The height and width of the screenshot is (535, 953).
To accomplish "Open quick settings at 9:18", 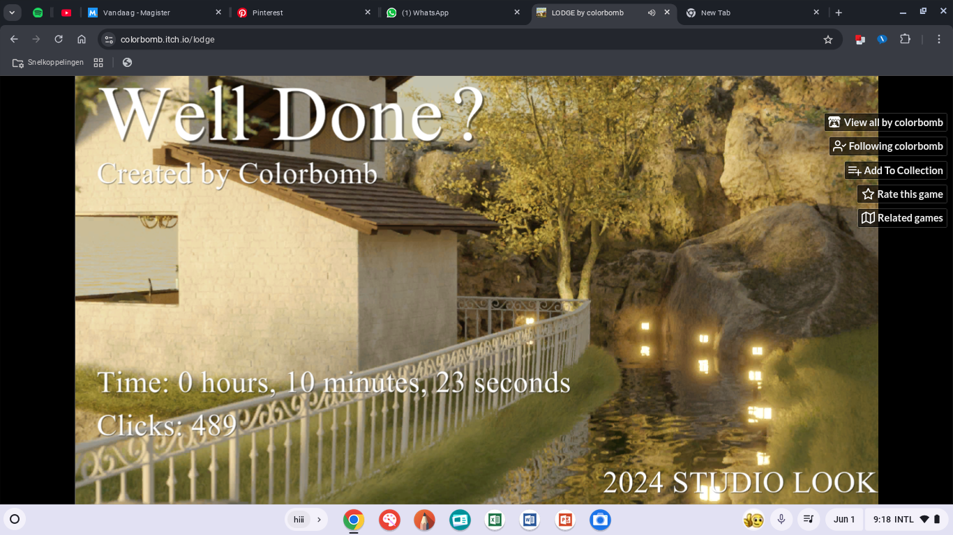I will click(x=908, y=520).
